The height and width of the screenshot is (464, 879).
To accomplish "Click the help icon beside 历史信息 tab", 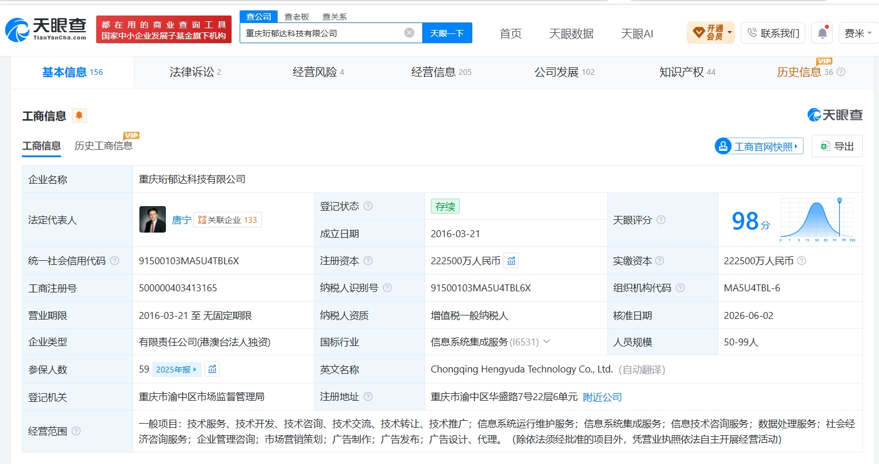I will 841,72.
